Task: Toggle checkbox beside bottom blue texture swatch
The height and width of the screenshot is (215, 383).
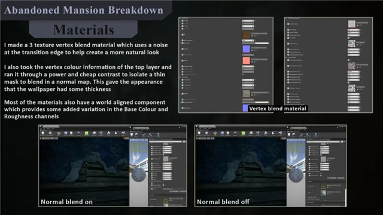Action: coord(183,108)
